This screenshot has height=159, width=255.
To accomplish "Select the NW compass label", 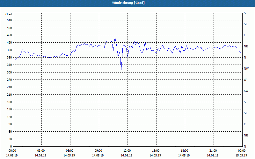I will pyautogui.click(x=246, y=69).
